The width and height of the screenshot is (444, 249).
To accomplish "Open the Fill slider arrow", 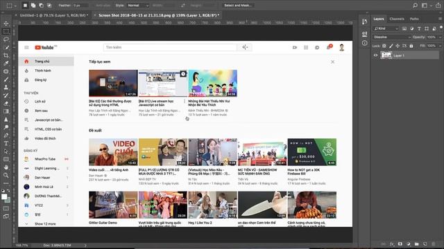I will coord(440,46).
